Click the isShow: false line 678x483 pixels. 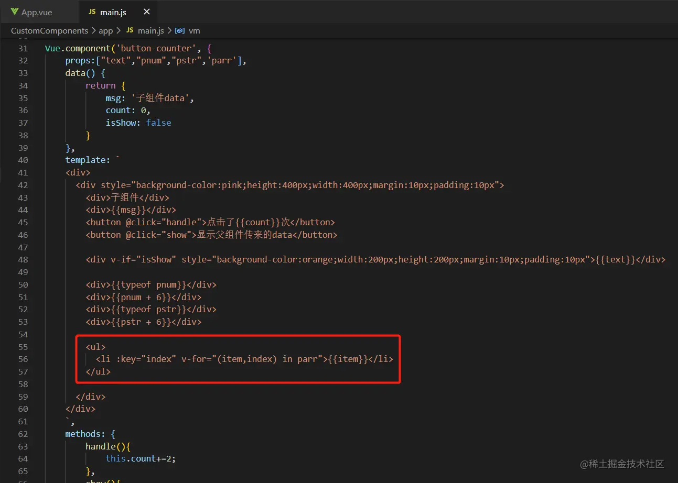138,123
